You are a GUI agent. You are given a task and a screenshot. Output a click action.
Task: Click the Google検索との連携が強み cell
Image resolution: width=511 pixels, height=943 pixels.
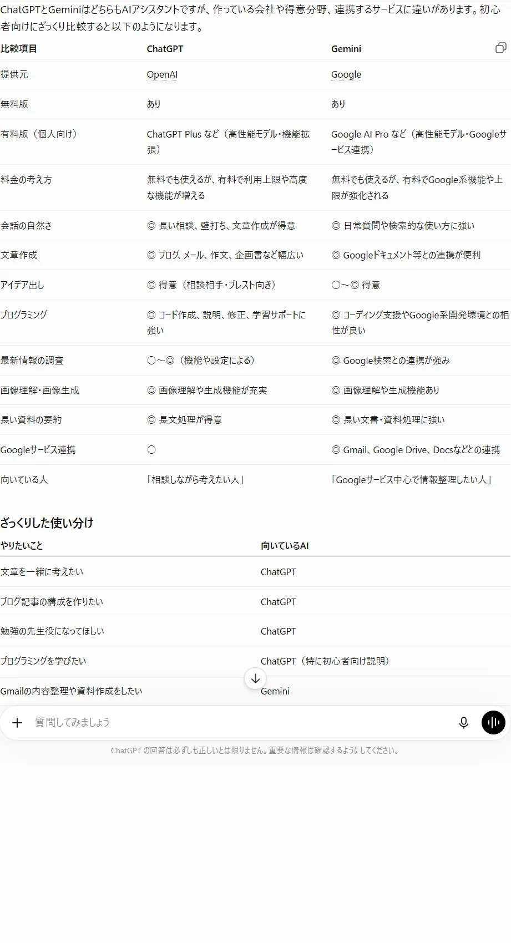click(x=391, y=361)
